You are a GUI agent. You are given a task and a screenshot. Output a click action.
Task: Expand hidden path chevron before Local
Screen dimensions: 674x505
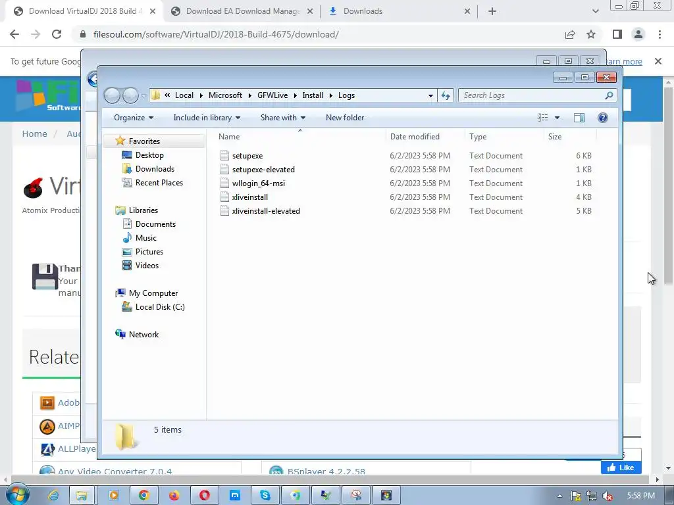click(x=167, y=95)
